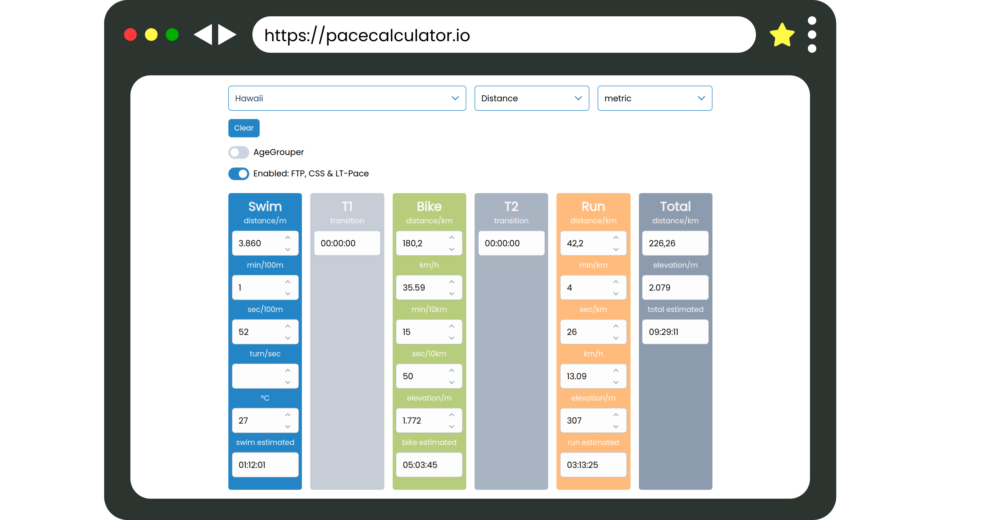Viewport: 991px width, 520px height.
Task: Click the green window dot
Action: [172, 35]
